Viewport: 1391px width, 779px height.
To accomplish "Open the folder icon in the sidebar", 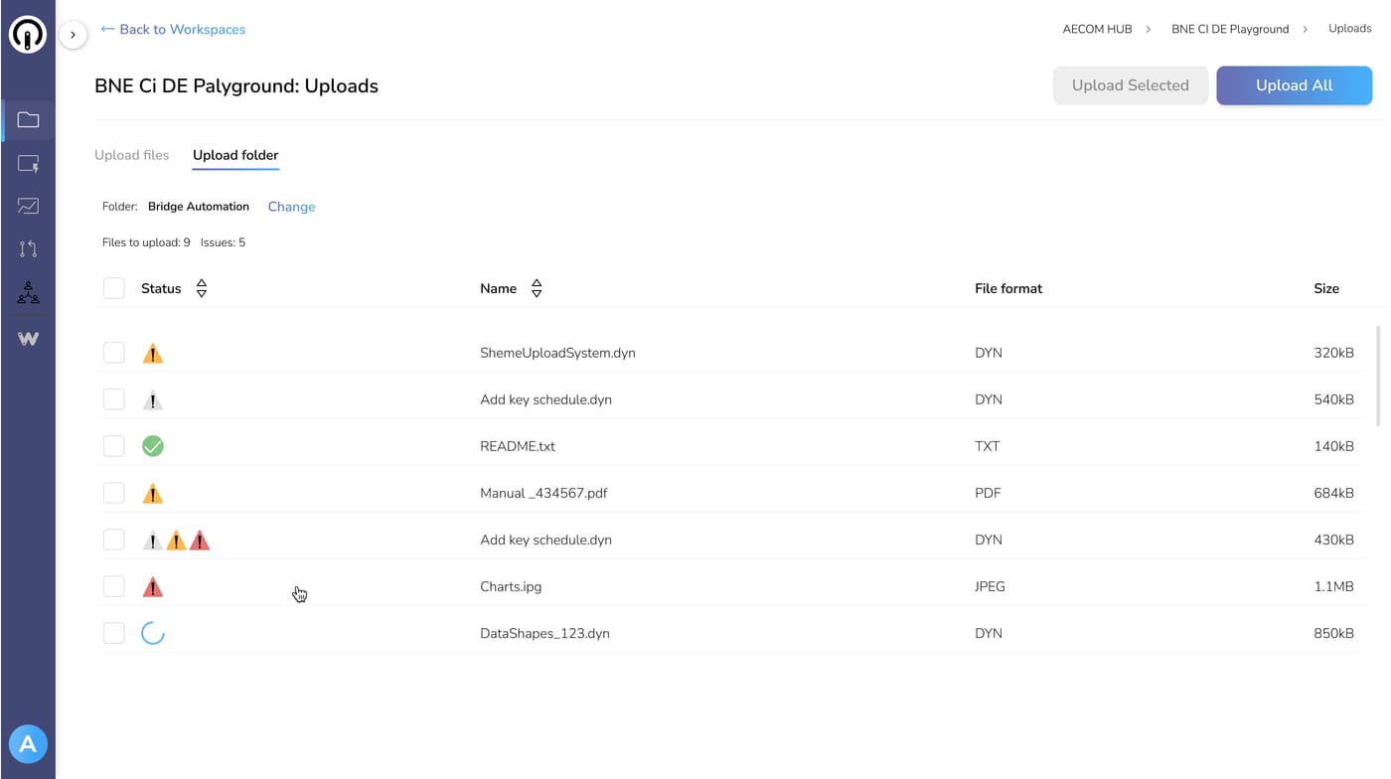I will (28, 120).
